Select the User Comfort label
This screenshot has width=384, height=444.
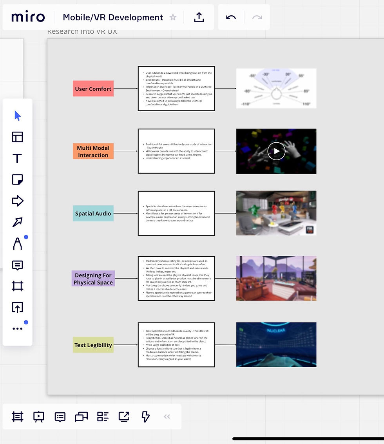(93, 89)
